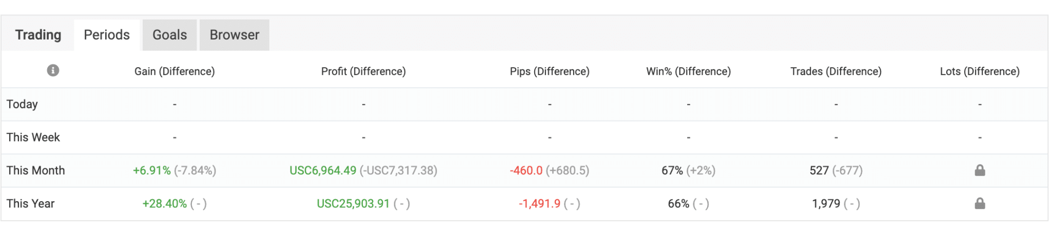Viewport: 1051px width, 230px height.
Task: Click This Year trades count 1,979
Action: 826,204
